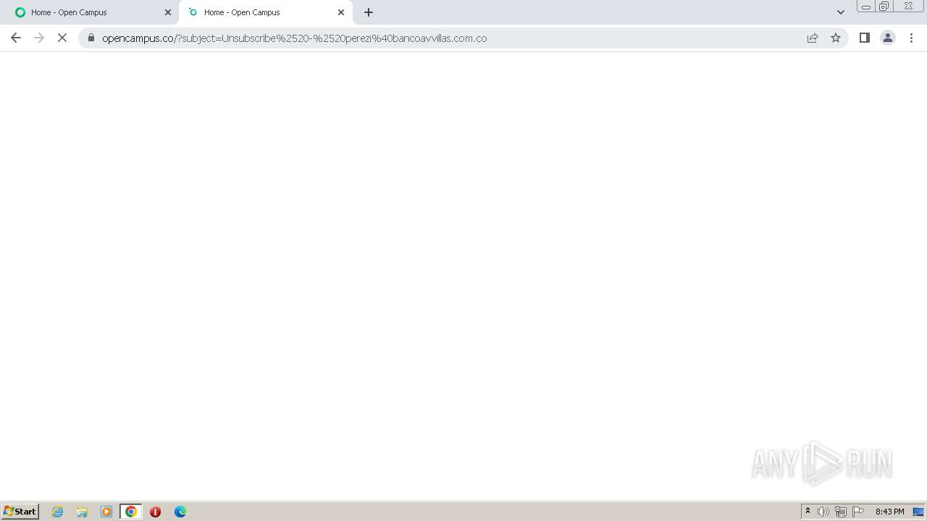This screenshot has height=521, width=927.
Task: Click the Chrome taskbar icon
Action: pos(131,512)
